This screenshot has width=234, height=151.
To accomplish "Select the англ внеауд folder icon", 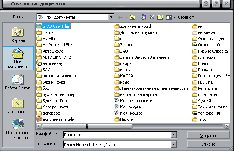I will [39, 63].
